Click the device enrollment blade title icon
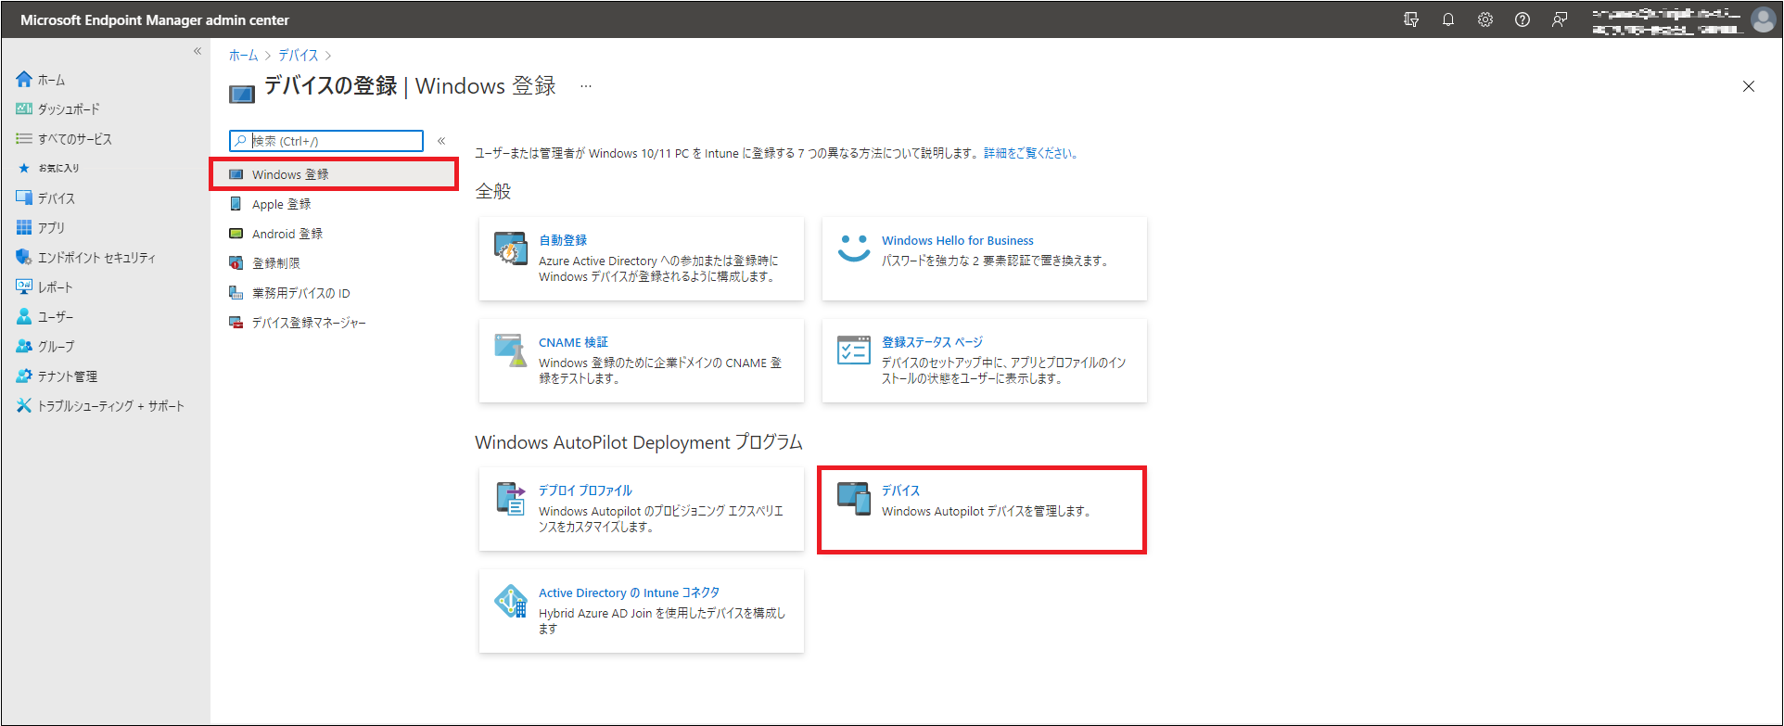Viewport: 1784px width, 726px height. coord(242,94)
